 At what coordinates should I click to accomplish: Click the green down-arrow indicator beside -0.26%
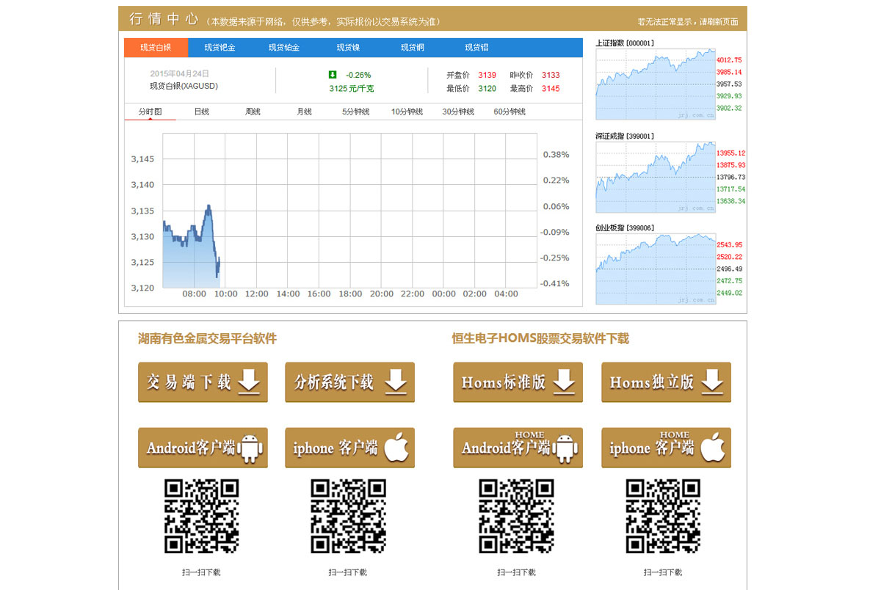pyautogui.click(x=333, y=75)
